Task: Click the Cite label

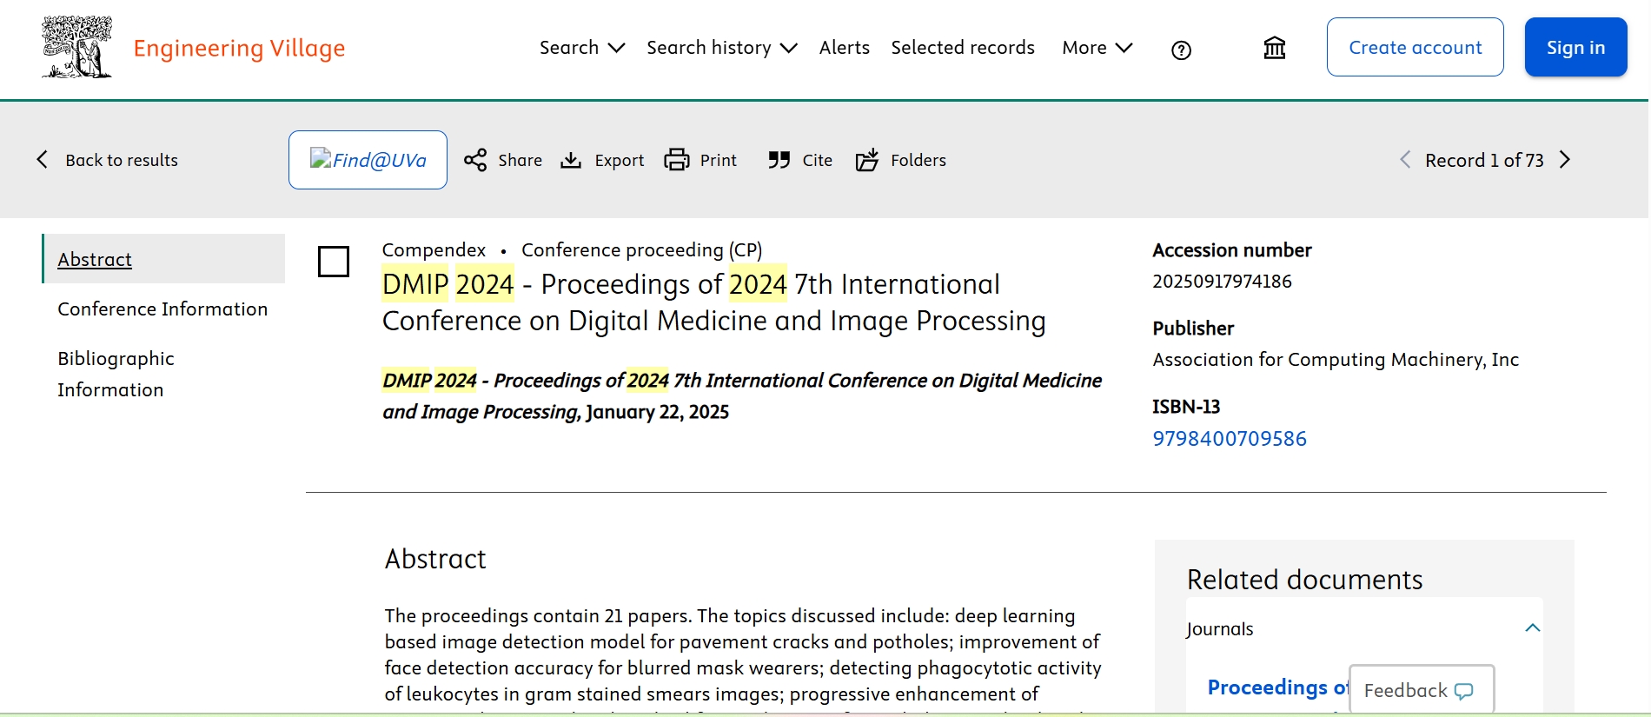Action: tap(817, 160)
